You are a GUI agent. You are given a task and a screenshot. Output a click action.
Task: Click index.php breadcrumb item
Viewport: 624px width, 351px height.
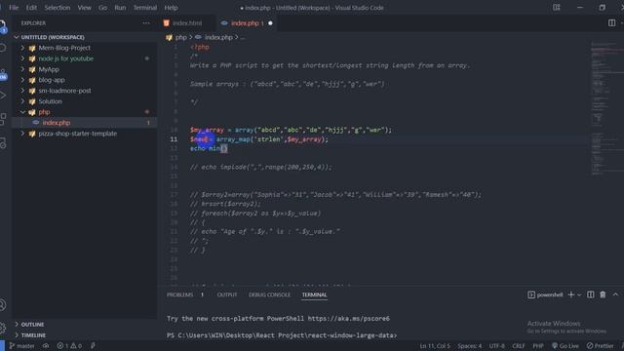point(218,37)
